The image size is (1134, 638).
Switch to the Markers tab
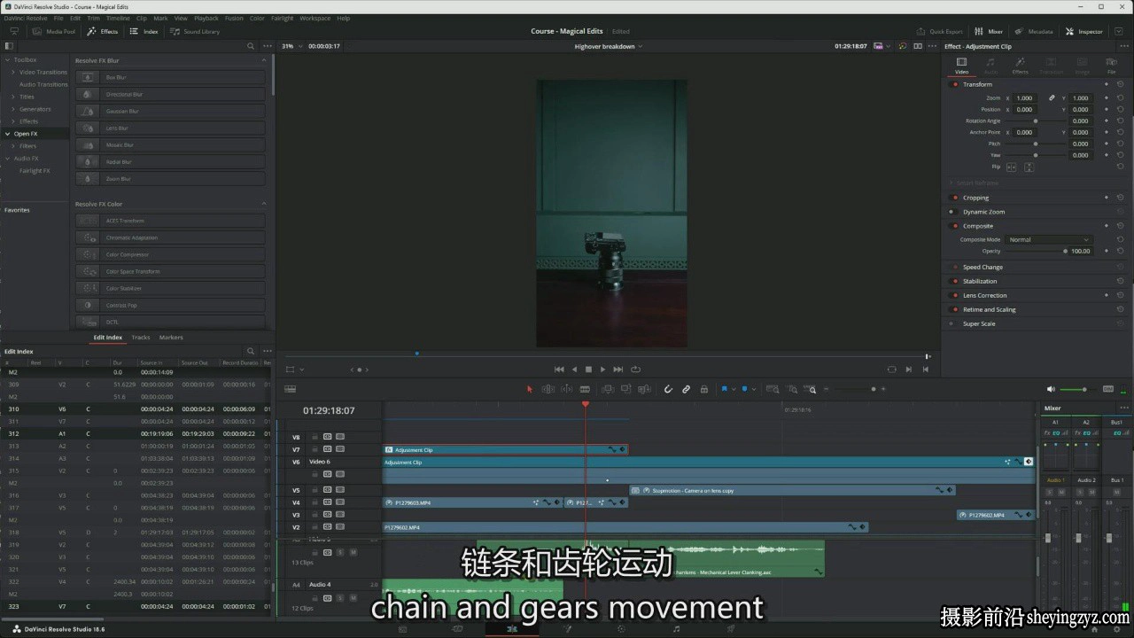click(x=171, y=338)
